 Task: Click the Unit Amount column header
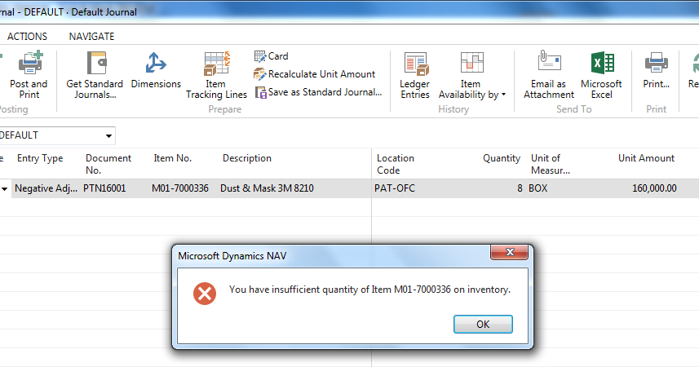(646, 158)
